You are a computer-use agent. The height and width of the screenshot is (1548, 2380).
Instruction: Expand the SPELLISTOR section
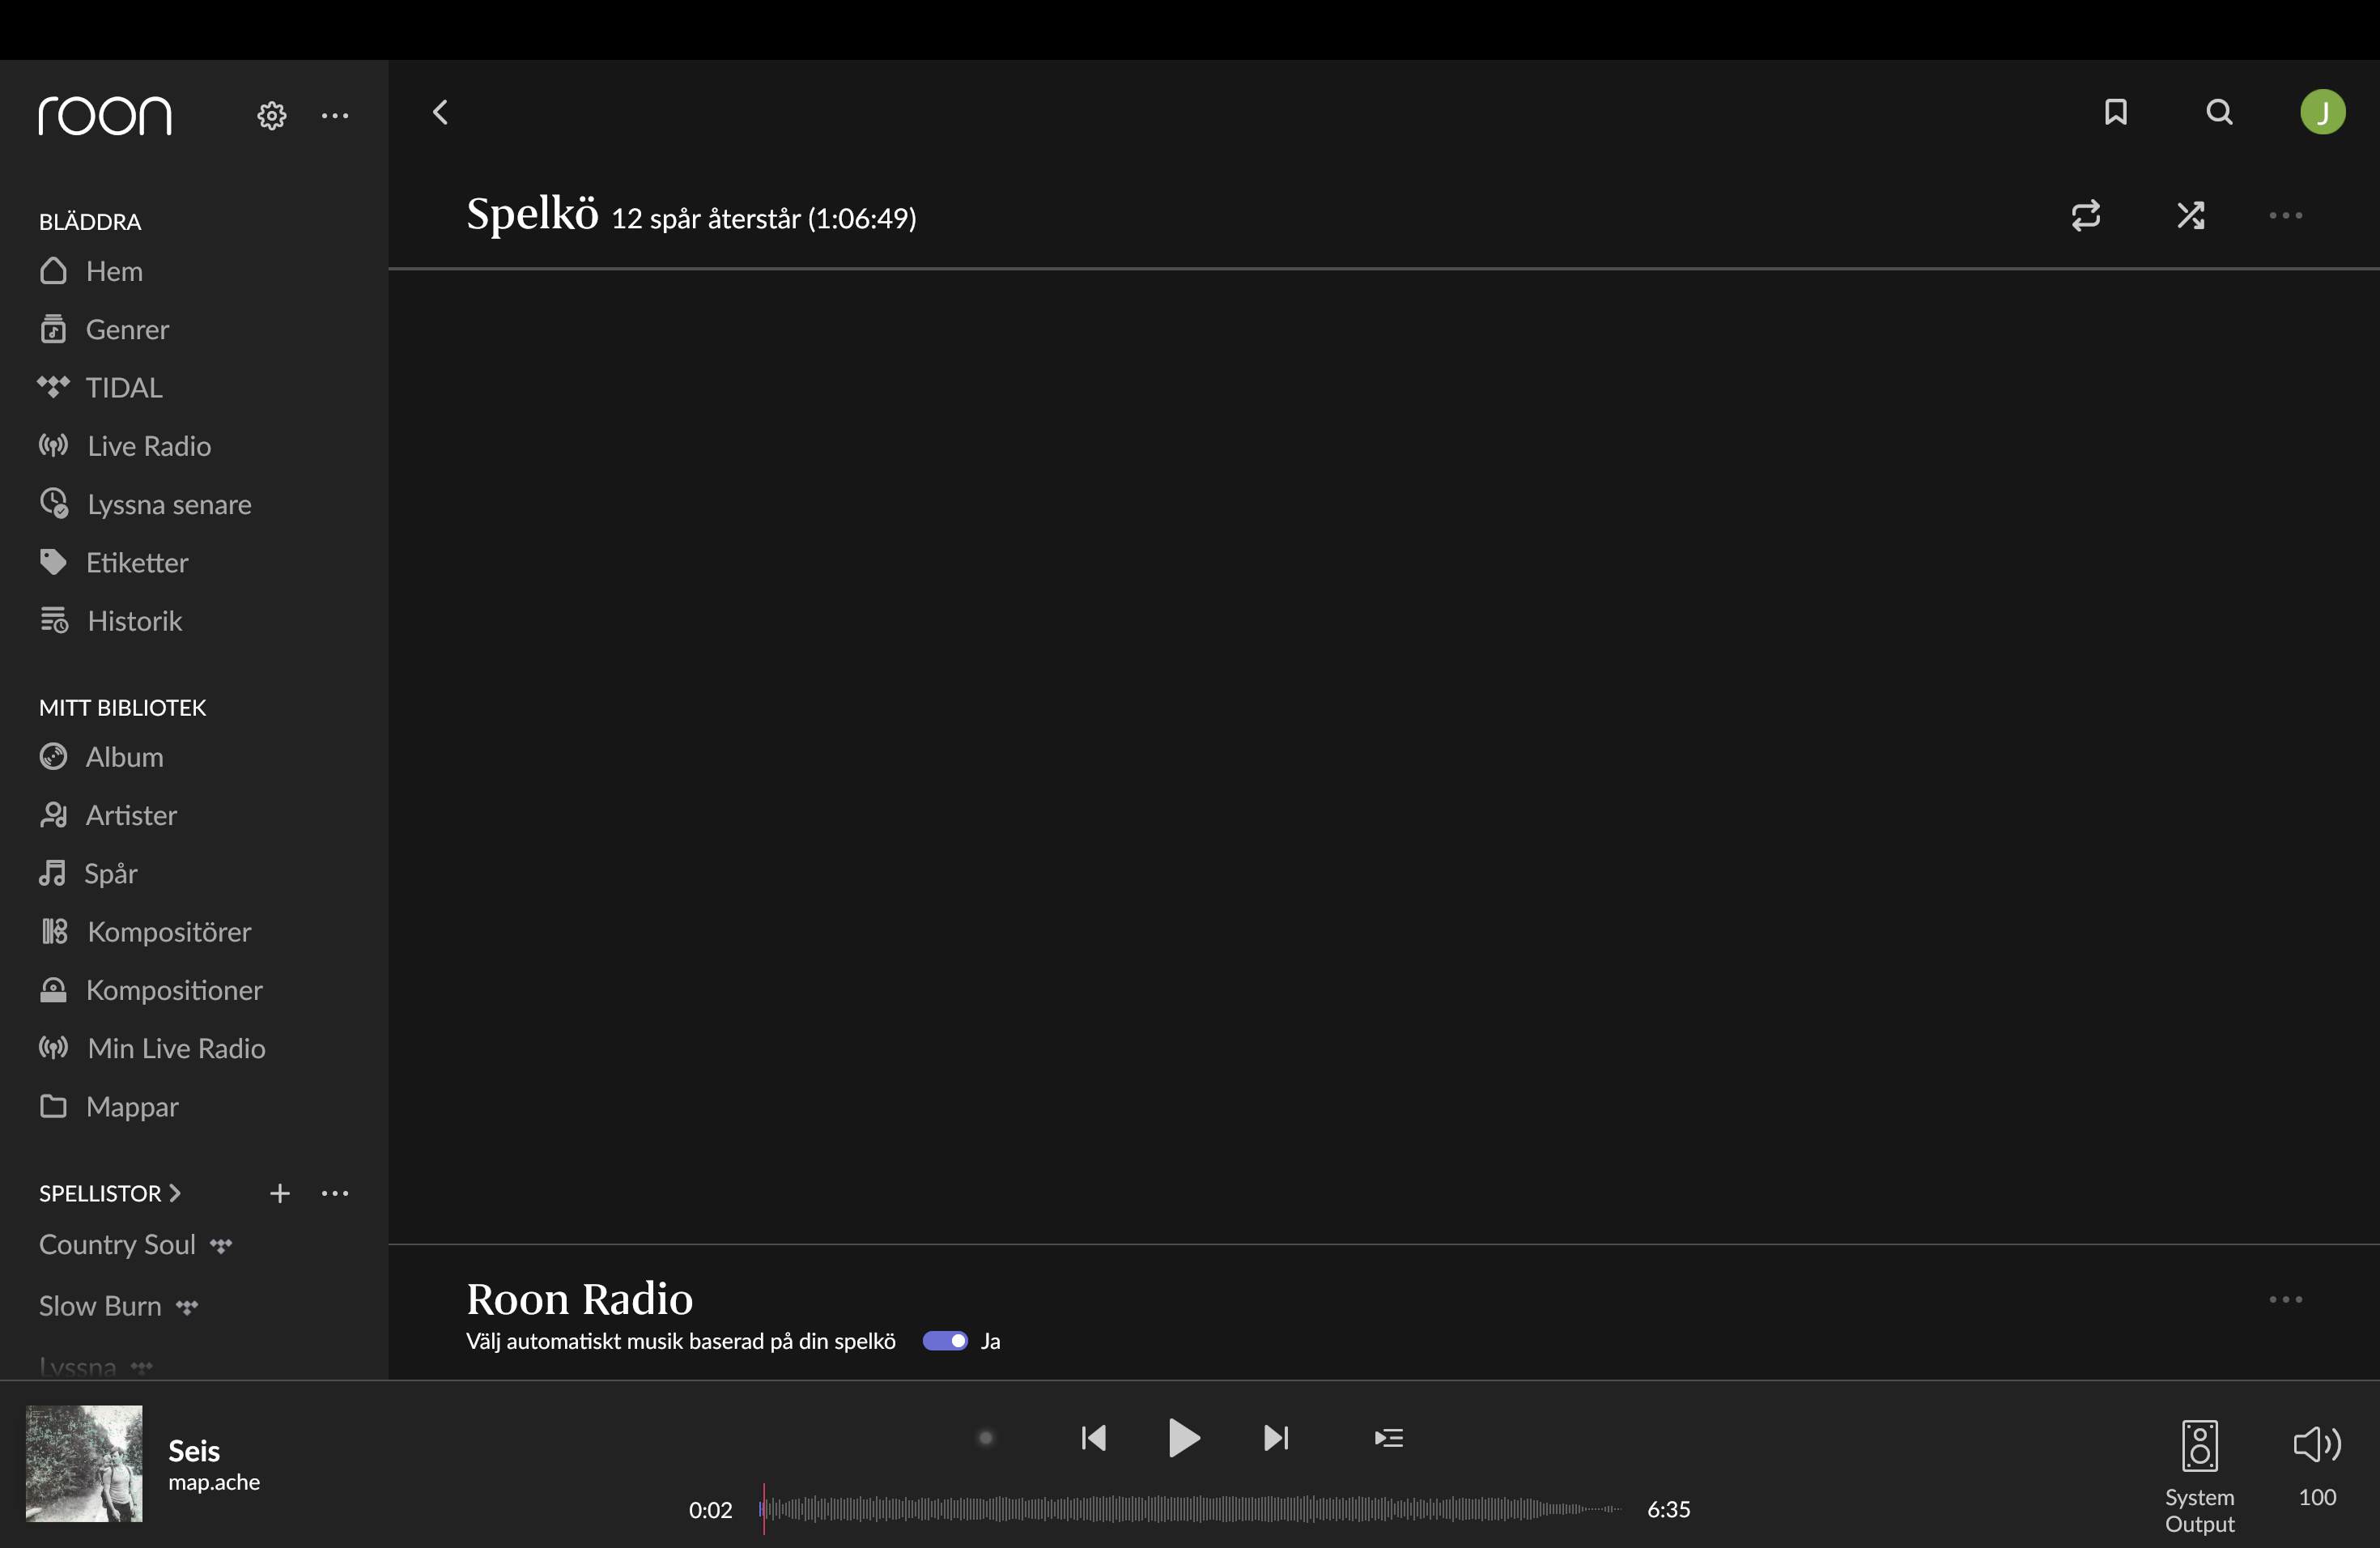coord(110,1193)
